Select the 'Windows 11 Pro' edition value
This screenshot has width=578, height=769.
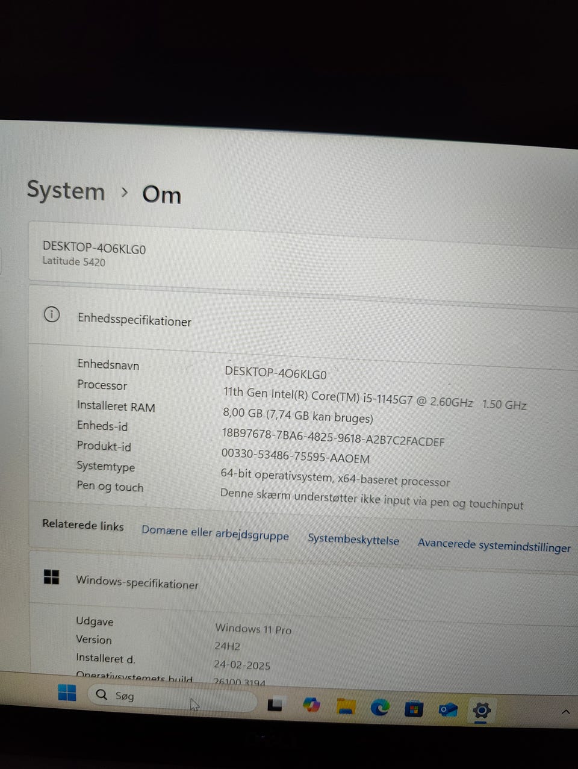[x=253, y=629]
